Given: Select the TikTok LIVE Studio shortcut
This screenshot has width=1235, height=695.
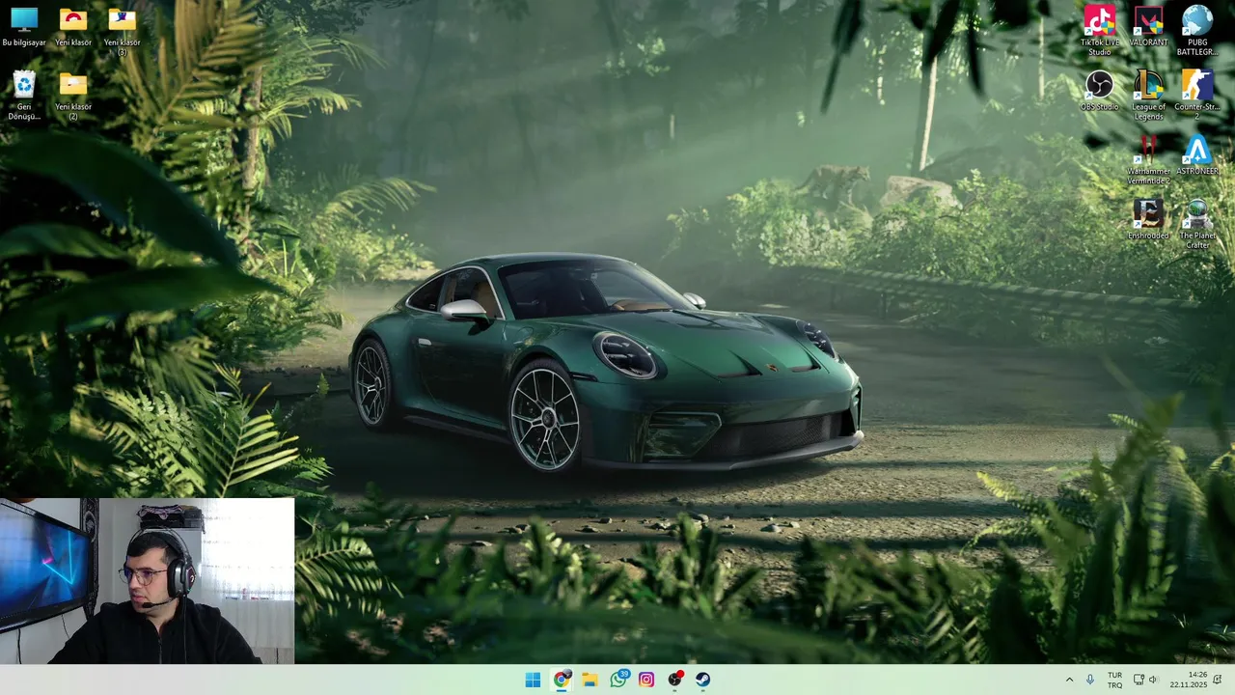Looking at the screenshot, I should 1100,31.
